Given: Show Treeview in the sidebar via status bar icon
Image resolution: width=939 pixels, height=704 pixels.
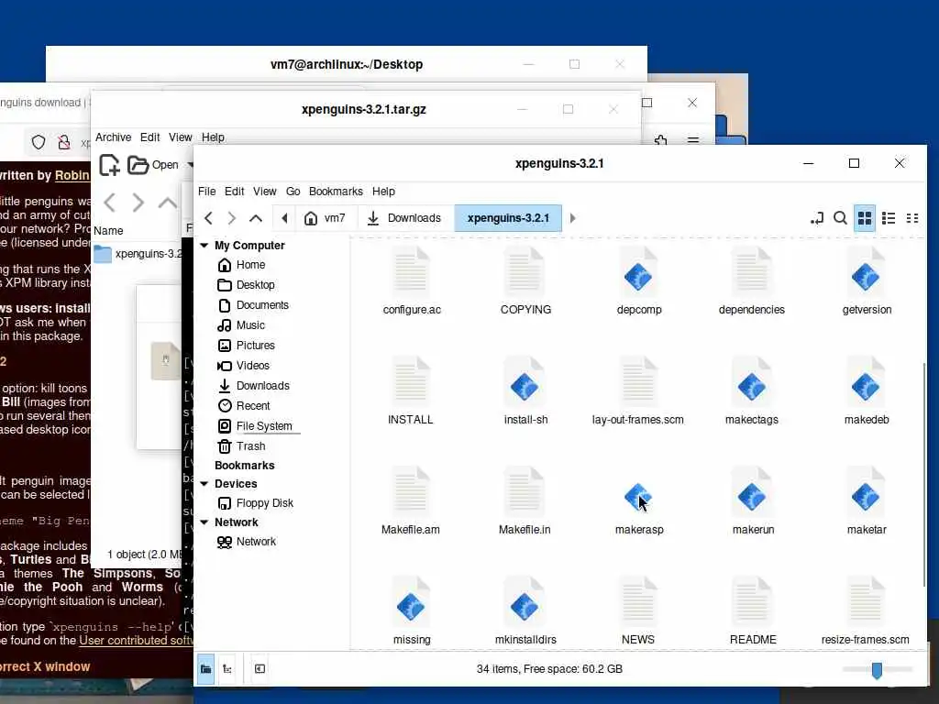Looking at the screenshot, I should coord(227,668).
